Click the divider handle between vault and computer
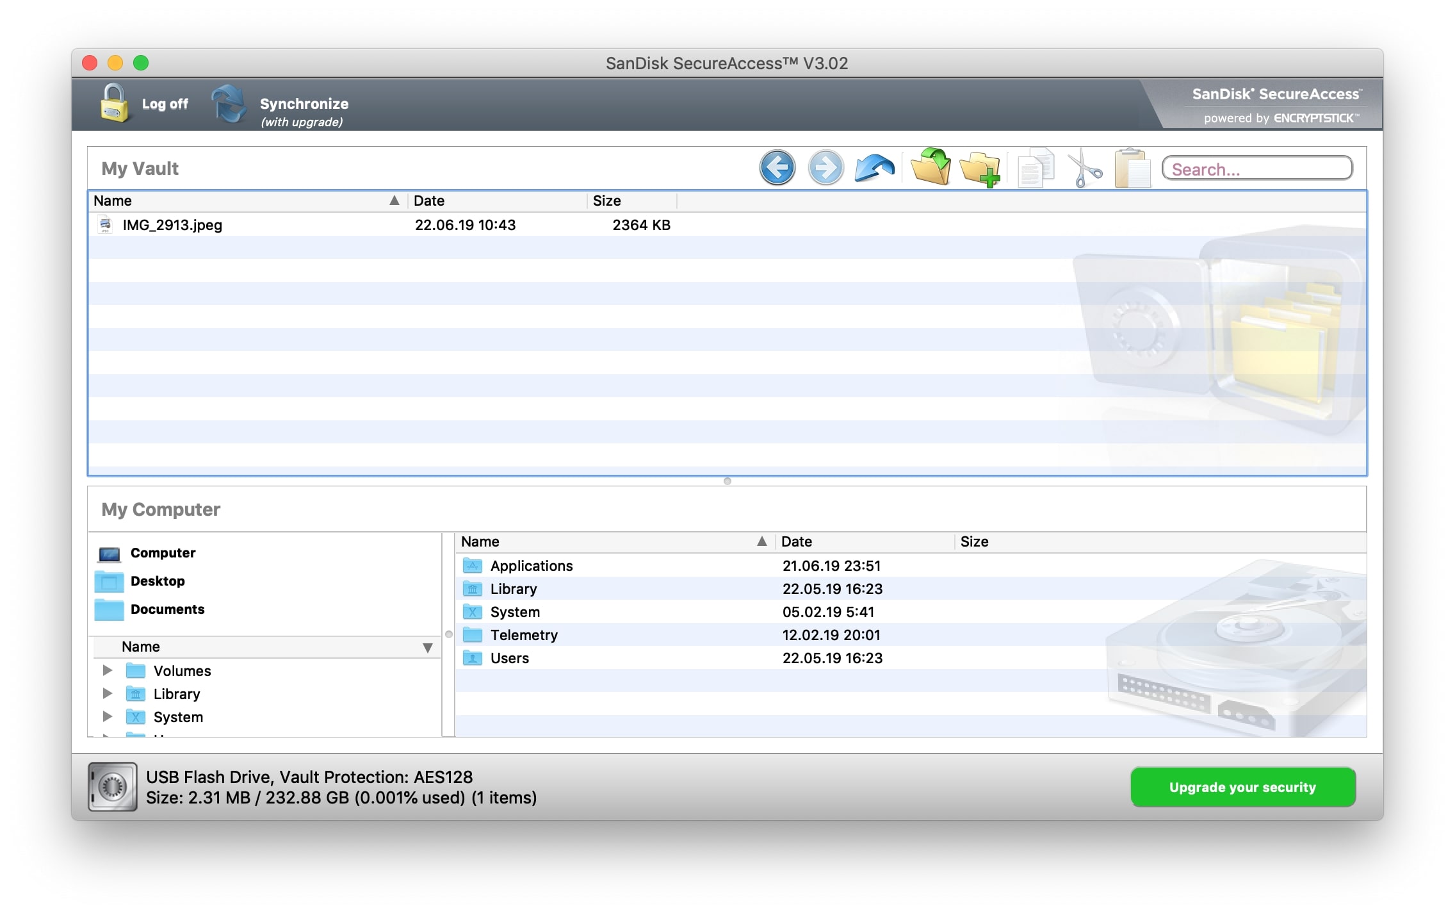The height and width of the screenshot is (915, 1455). click(727, 481)
